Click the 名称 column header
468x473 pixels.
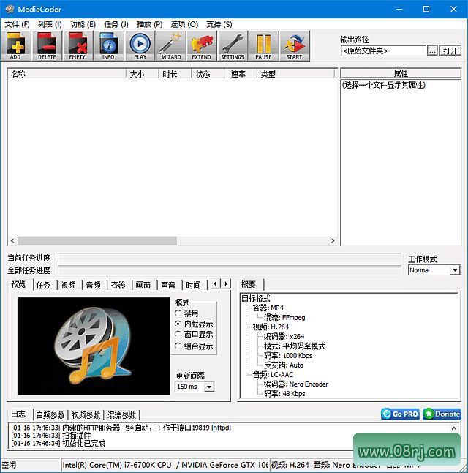67,74
